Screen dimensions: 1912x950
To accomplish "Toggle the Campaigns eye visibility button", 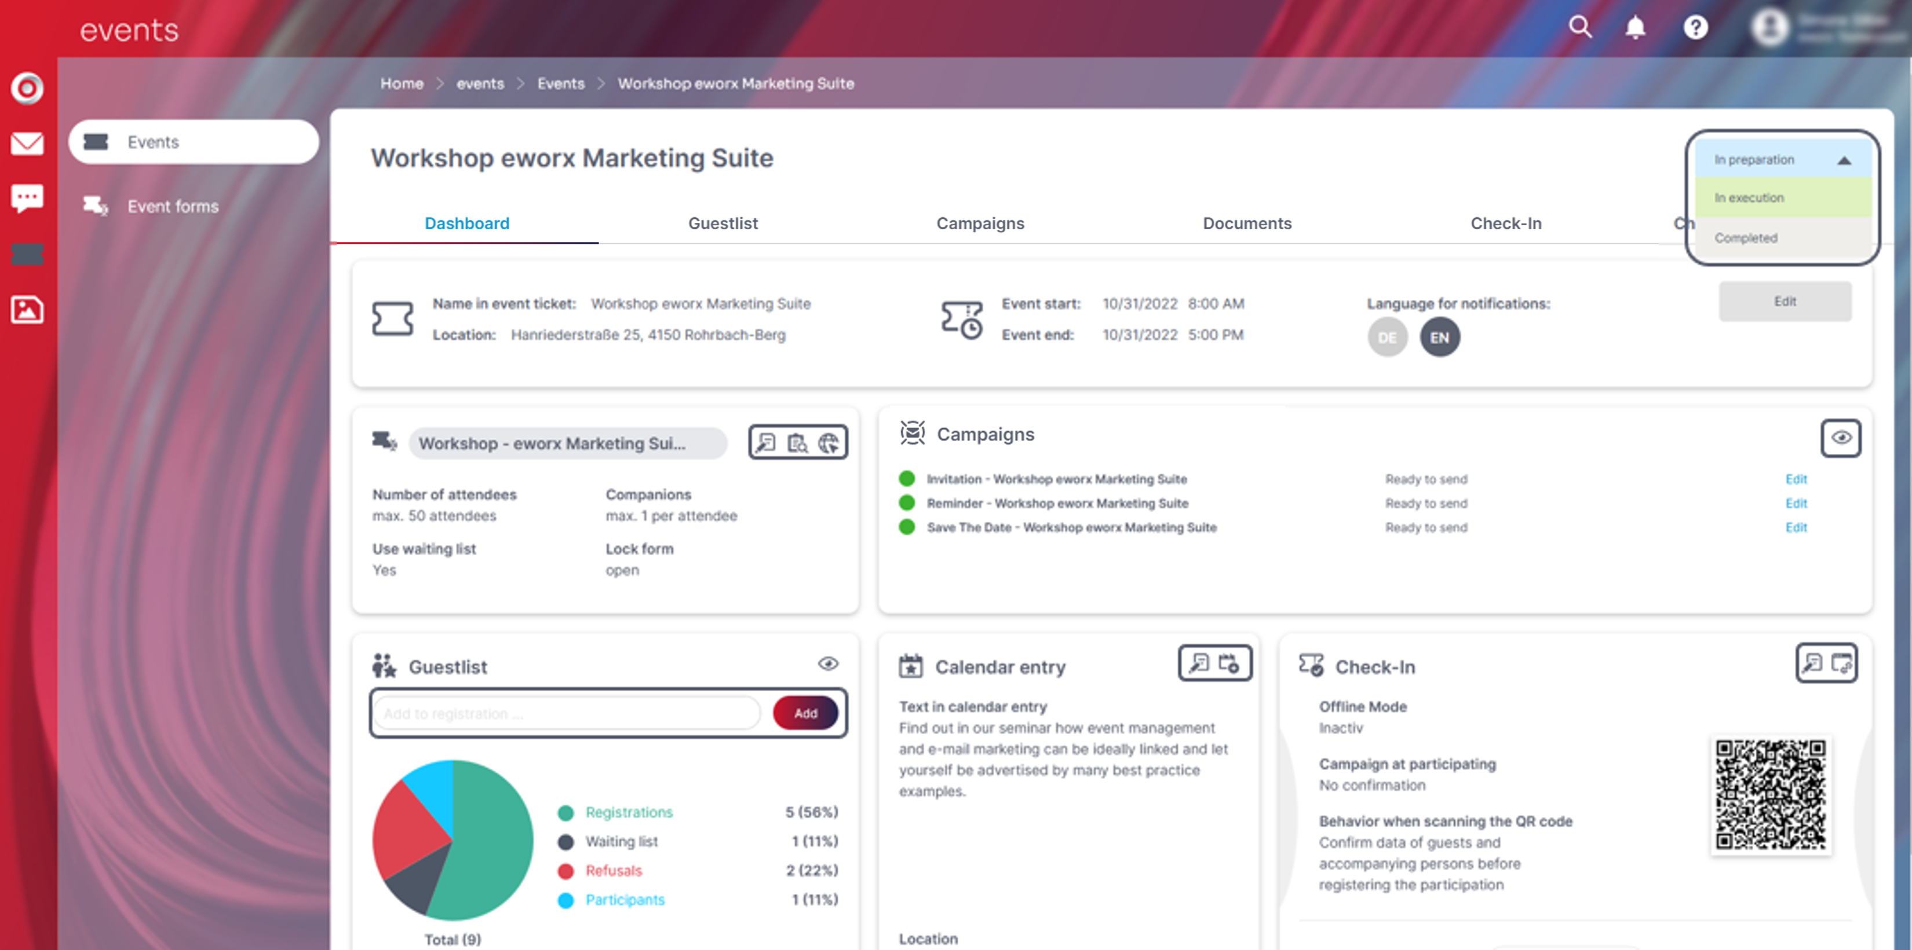I will point(1841,438).
